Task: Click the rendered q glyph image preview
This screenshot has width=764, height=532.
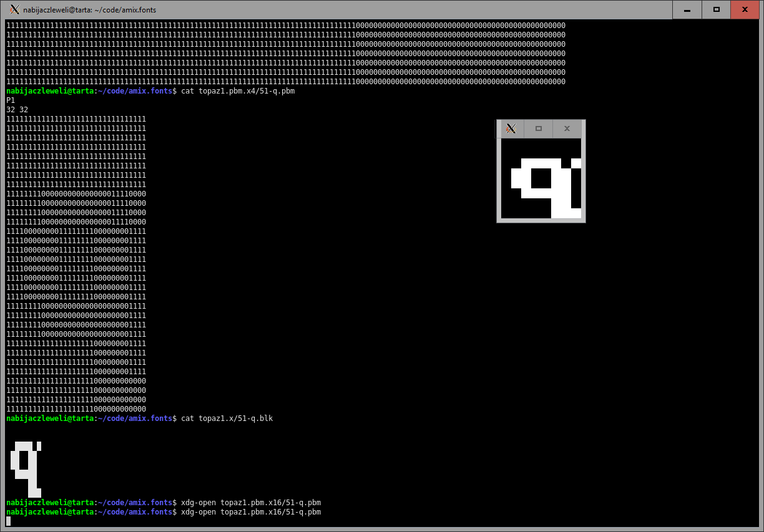Action: tap(541, 178)
